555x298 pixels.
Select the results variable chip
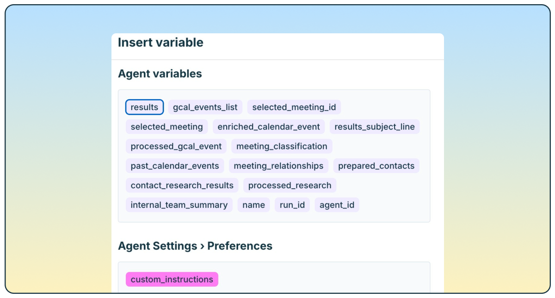tap(144, 107)
